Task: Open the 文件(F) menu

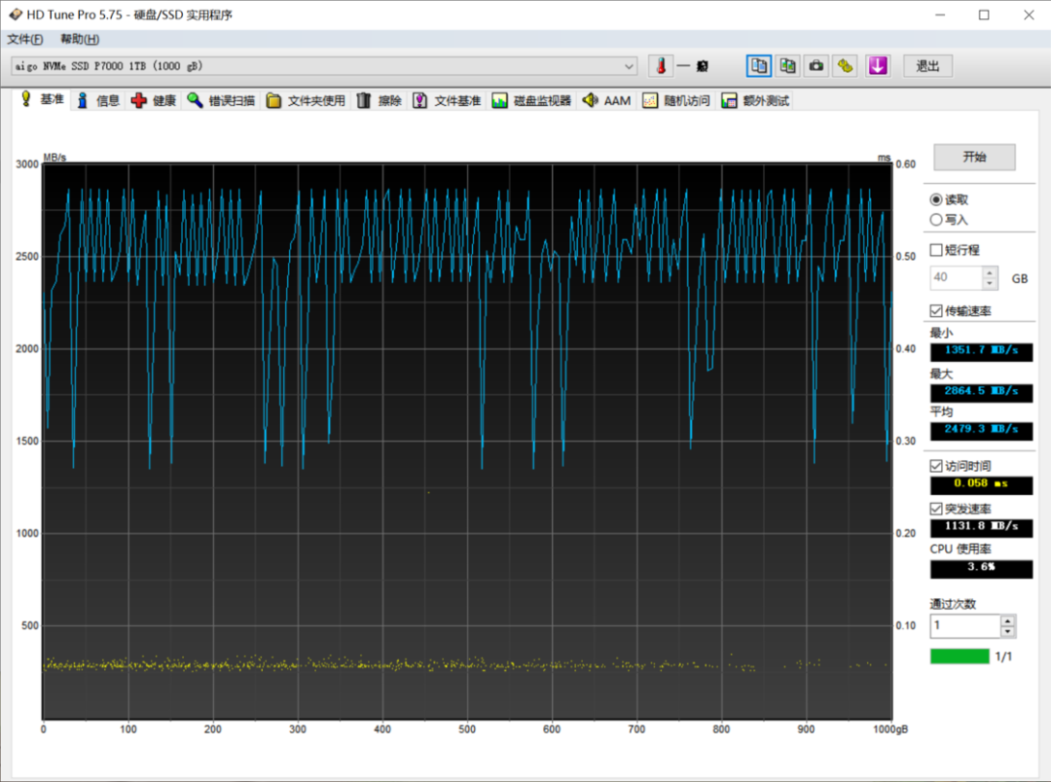Action: (x=24, y=39)
